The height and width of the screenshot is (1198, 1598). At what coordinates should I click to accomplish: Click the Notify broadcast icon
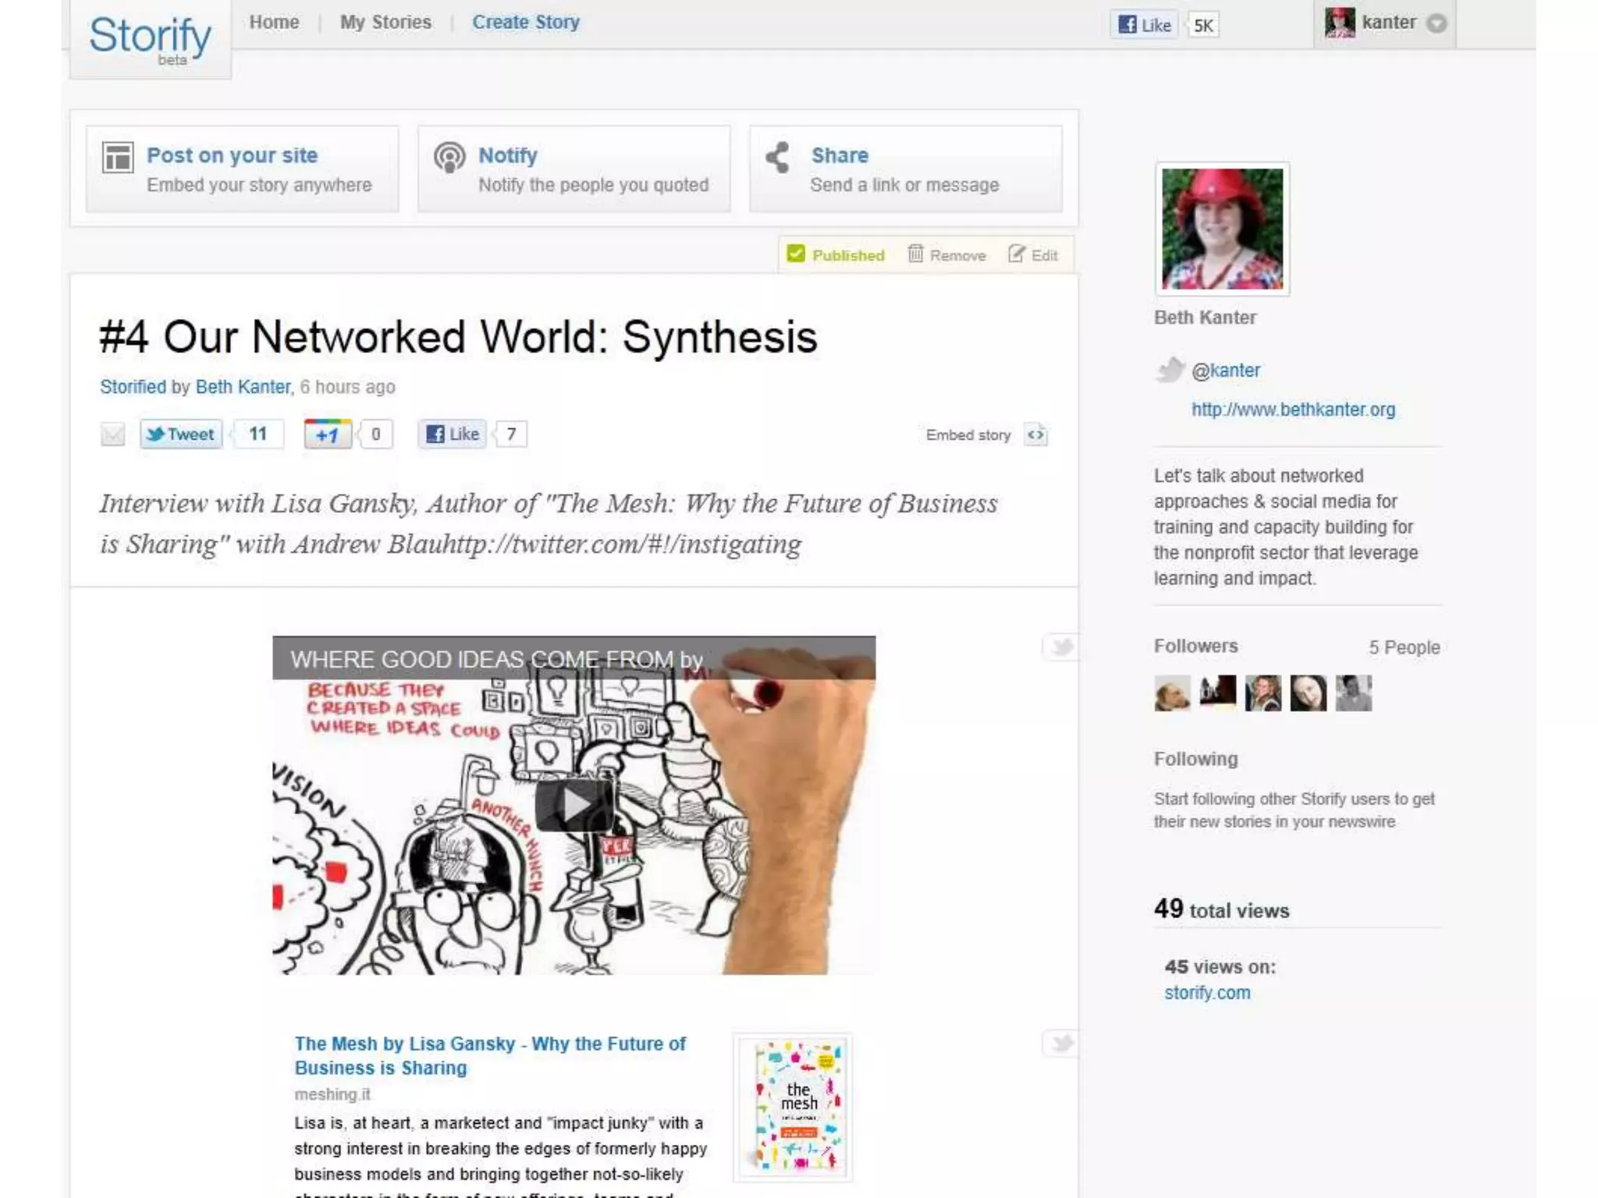coord(449,158)
